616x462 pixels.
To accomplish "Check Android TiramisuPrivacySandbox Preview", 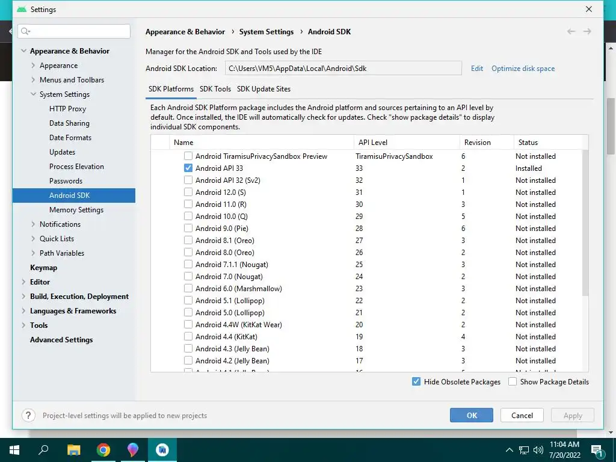I will pyautogui.click(x=188, y=156).
